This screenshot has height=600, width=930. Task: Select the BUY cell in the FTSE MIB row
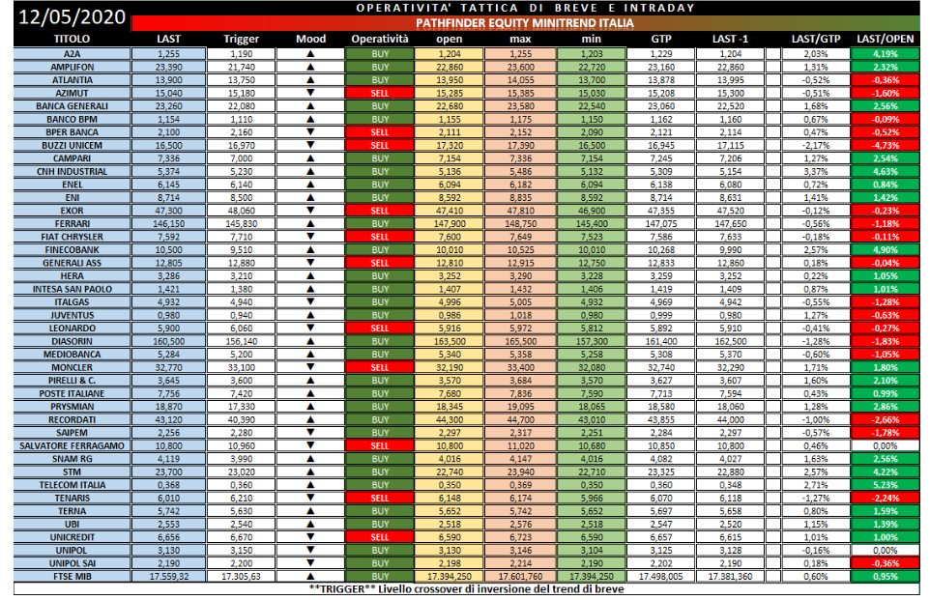click(380, 576)
